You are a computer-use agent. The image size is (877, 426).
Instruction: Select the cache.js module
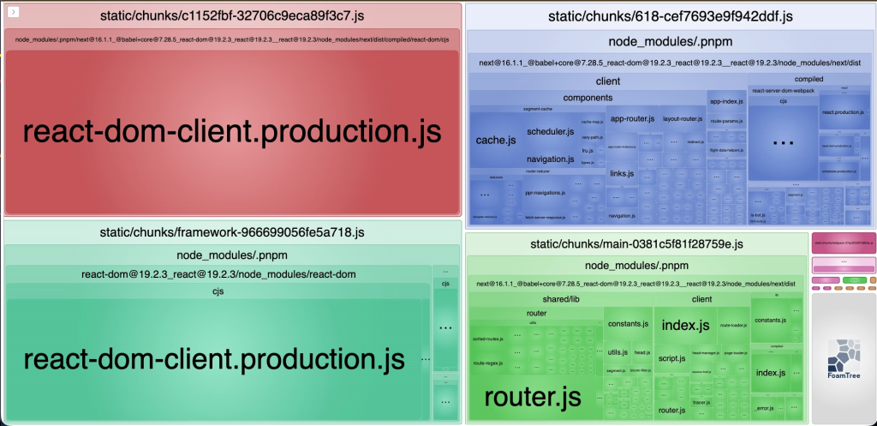496,141
